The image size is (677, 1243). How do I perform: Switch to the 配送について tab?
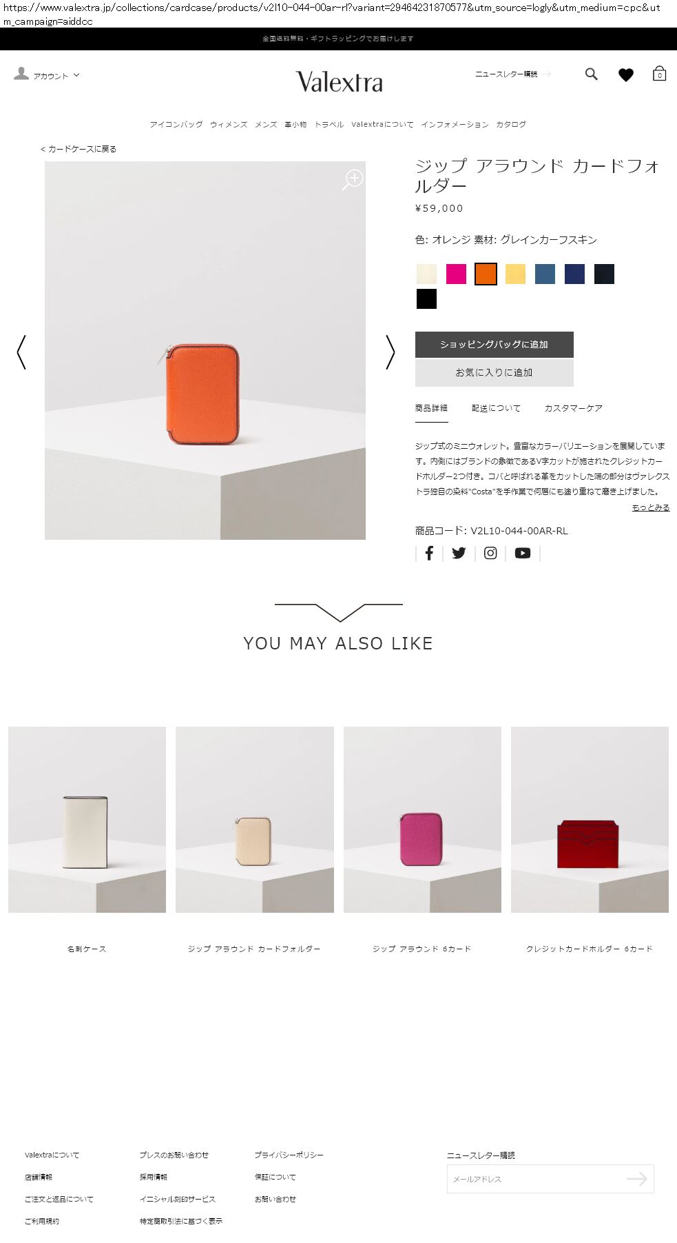pyautogui.click(x=496, y=408)
